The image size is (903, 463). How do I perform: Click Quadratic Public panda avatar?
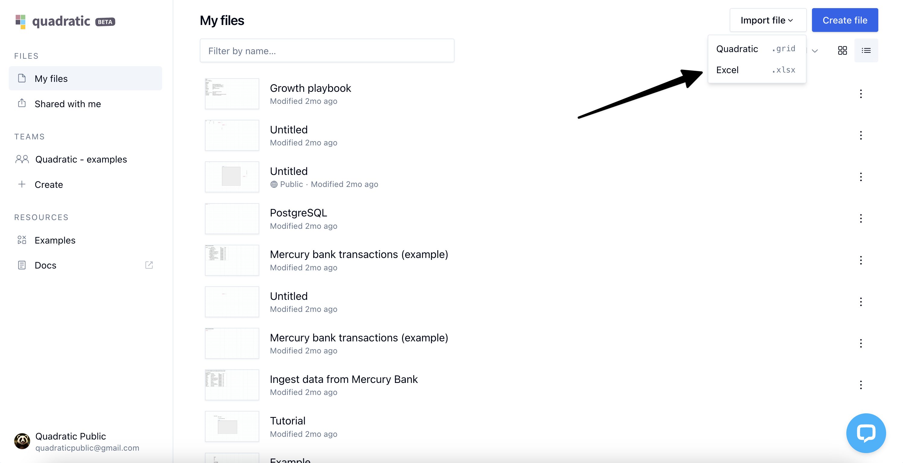tap(22, 441)
